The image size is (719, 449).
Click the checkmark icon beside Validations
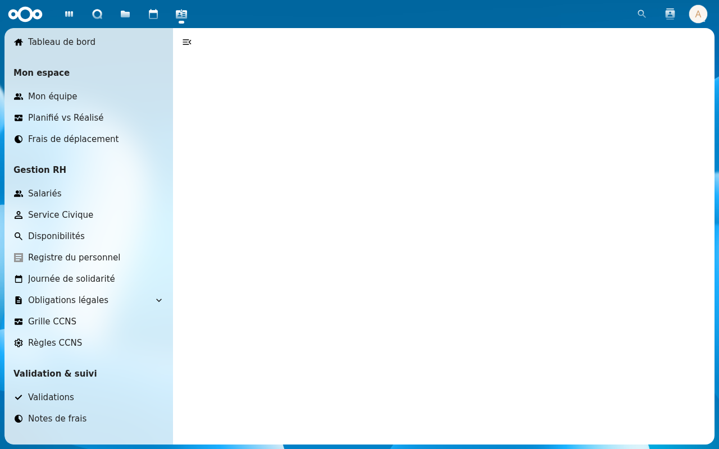19,397
